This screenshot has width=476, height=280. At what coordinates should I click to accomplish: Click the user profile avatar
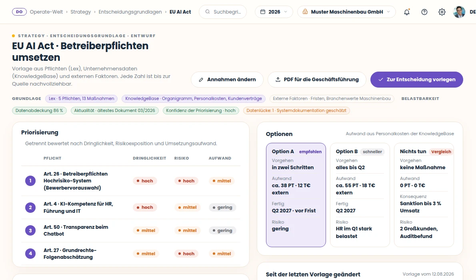(459, 12)
